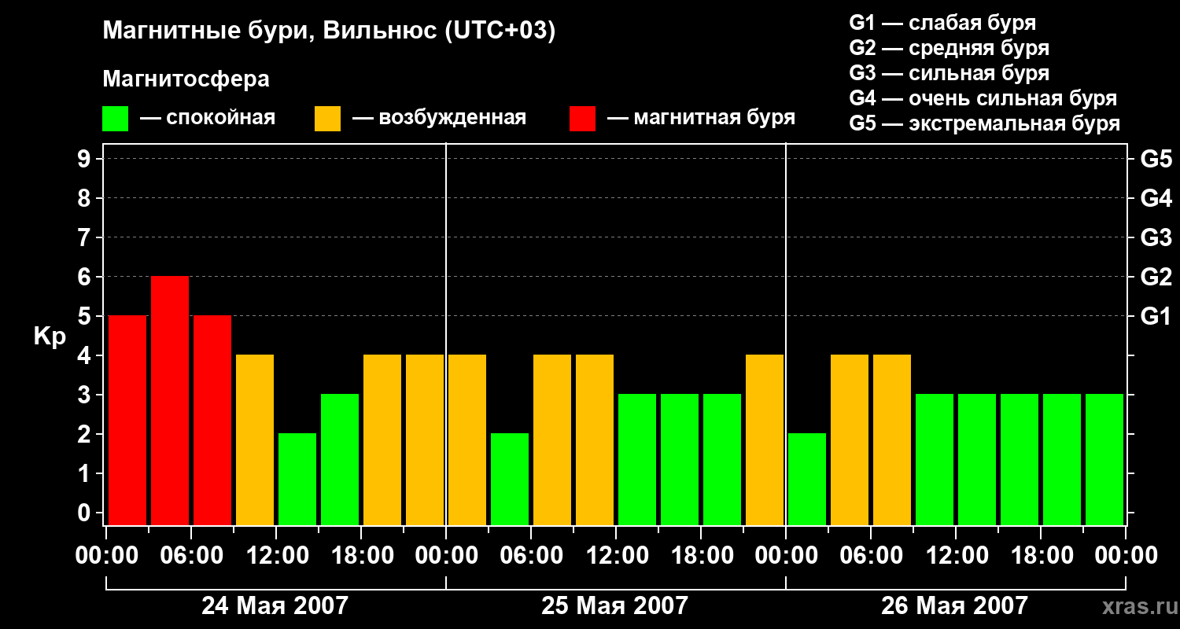
Task: Click the green 'спокойная' legend swatch
Action: [115, 119]
